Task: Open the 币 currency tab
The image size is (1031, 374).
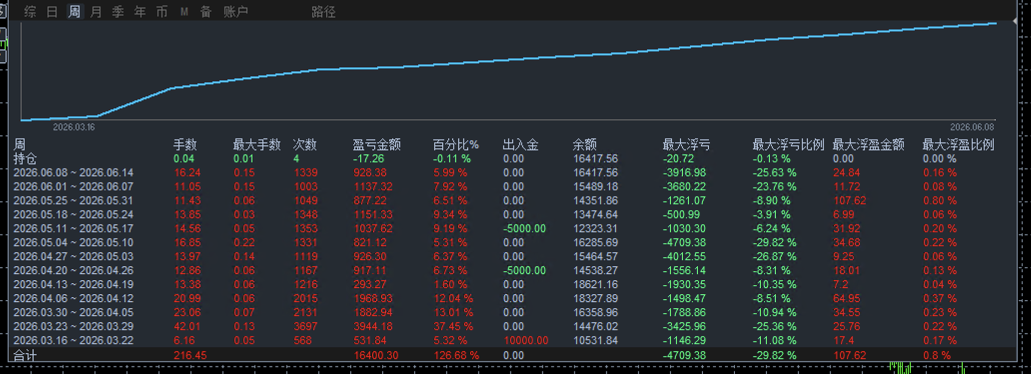Action: click(x=162, y=11)
